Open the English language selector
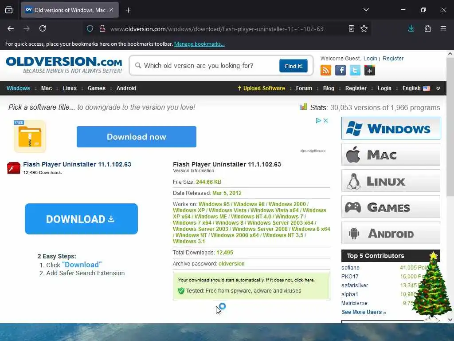The height and width of the screenshot is (341, 454). (416, 88)
